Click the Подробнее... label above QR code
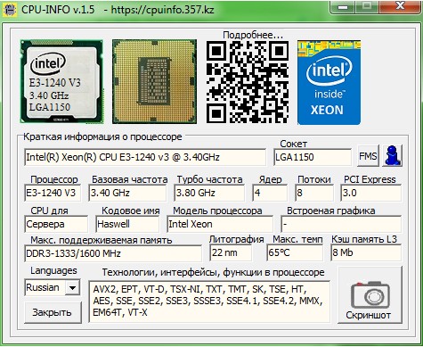The width and height of the screenshot is (423, 347). tap(253, 35)
